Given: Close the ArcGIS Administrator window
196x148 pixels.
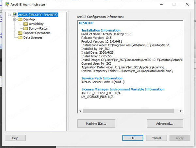Looking at the screenshot, I should pos(187,4).
